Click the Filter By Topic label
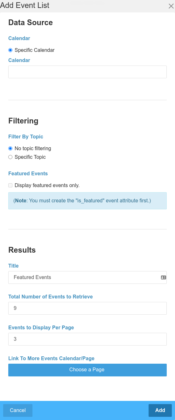 26,137
